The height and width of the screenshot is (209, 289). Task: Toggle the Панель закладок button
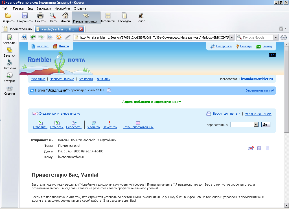click(86, 18)
